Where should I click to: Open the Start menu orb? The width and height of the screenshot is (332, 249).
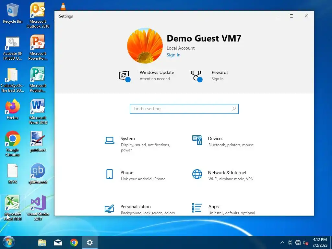[9, 242]
